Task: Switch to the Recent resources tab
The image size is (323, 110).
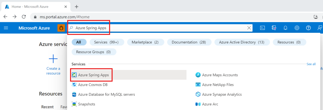Action: click(47, 107)
